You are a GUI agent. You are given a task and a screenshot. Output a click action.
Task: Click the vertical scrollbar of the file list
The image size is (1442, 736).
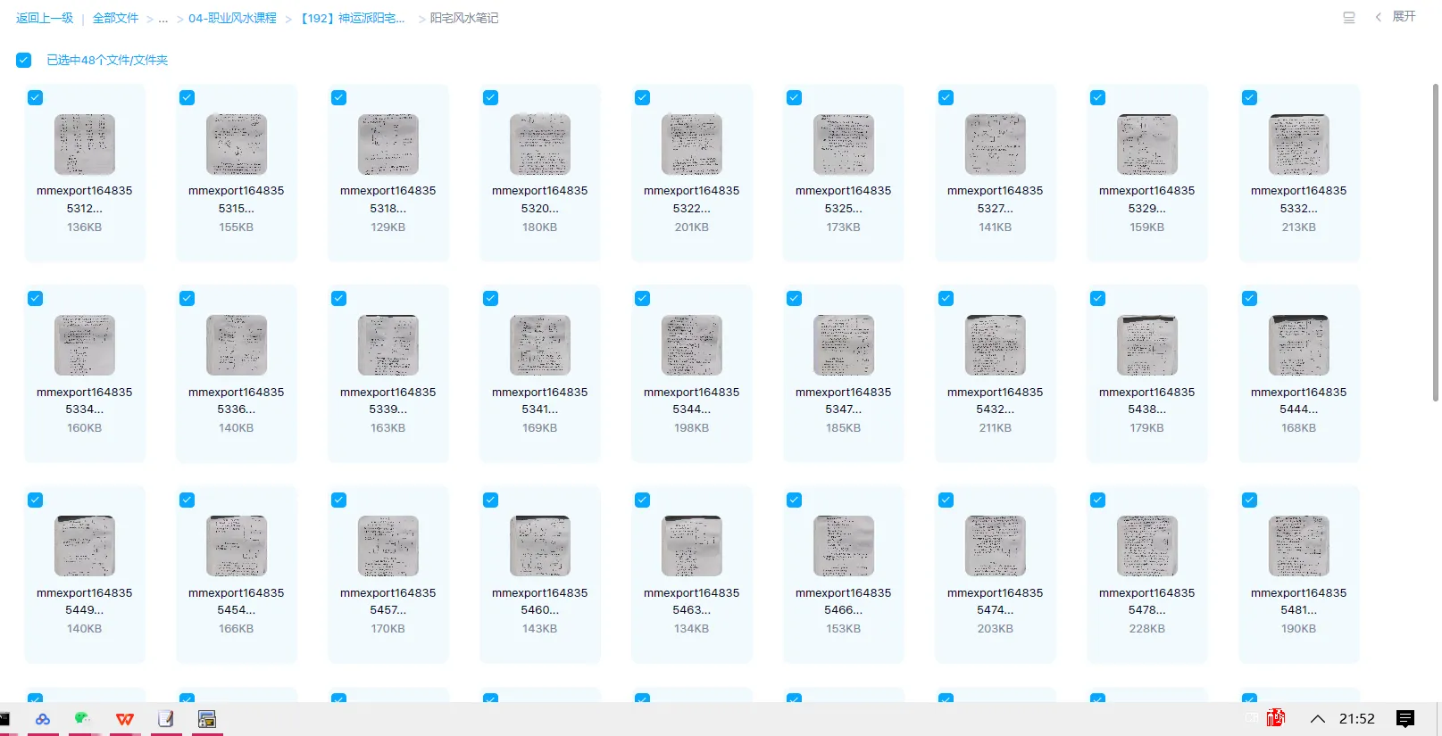point(1435,241)
